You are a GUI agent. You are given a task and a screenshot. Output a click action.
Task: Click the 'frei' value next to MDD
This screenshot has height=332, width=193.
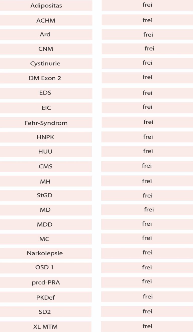[x=147, y=224]
